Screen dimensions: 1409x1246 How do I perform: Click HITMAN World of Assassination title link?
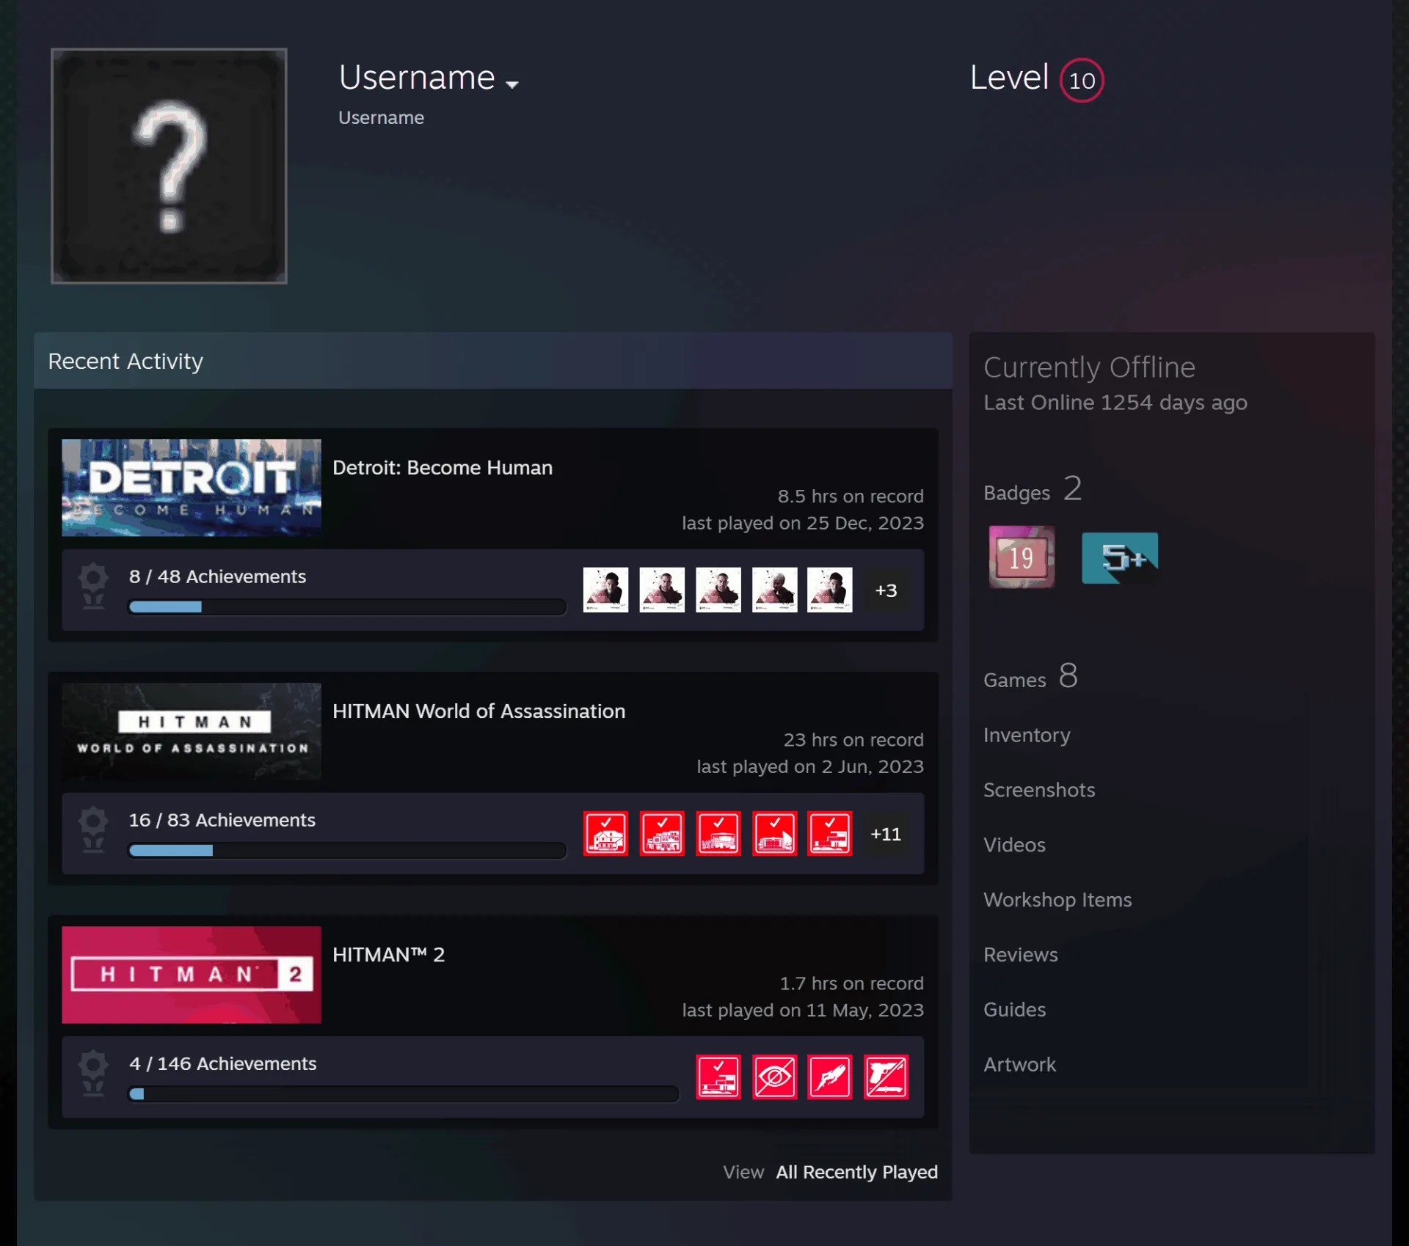[478, 711]
